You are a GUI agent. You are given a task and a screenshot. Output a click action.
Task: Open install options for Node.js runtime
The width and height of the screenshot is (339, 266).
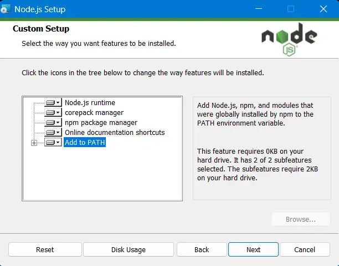tap(53, 102)
